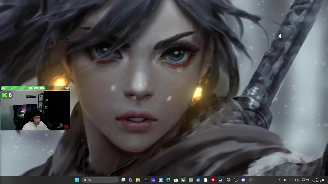
Task: Open the blue disc app icon
Action: click(x=161, y=180)
